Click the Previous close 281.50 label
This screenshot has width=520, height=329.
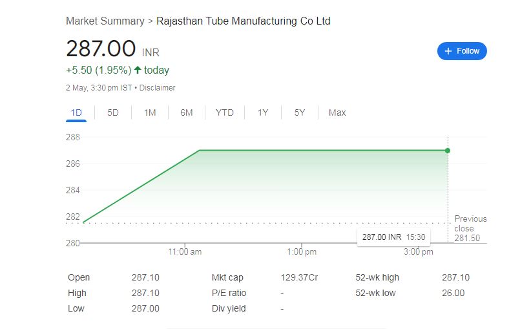click(470, 228)
